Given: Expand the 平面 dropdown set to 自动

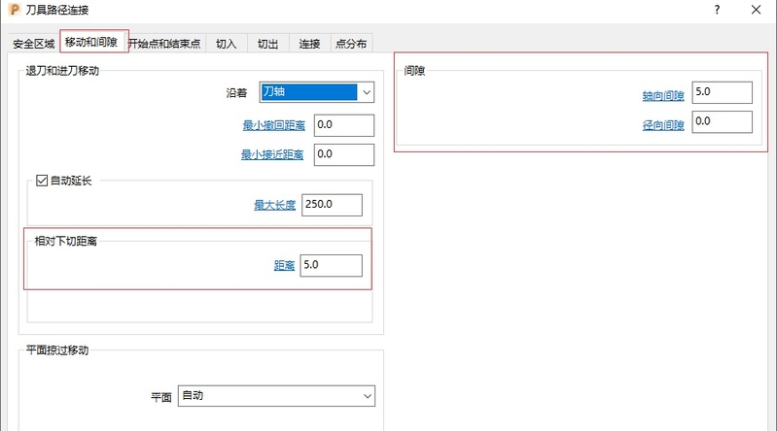Looking at the screenshot, I should coord(276,396).
